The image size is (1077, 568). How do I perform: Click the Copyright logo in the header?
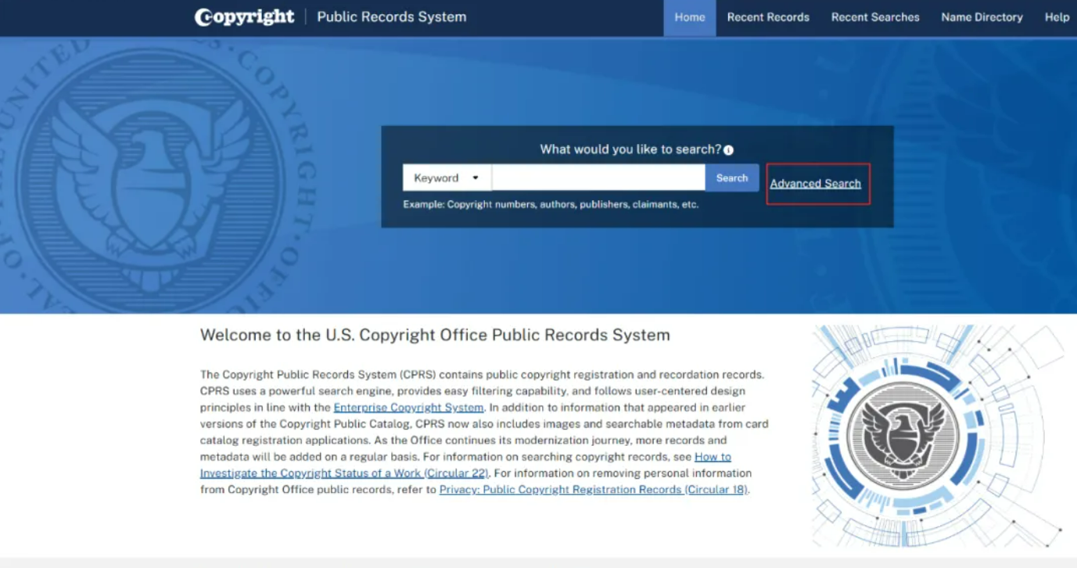(x=244, y=17)
